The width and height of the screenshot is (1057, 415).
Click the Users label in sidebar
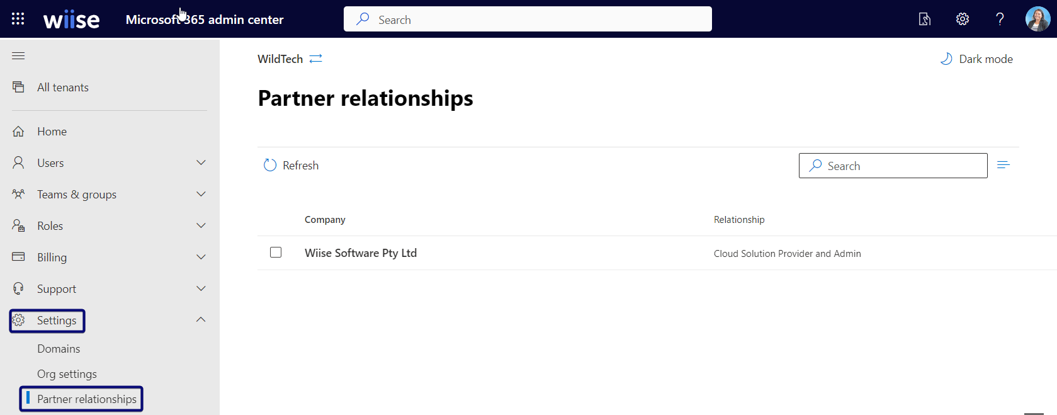(x=50, y=163)
